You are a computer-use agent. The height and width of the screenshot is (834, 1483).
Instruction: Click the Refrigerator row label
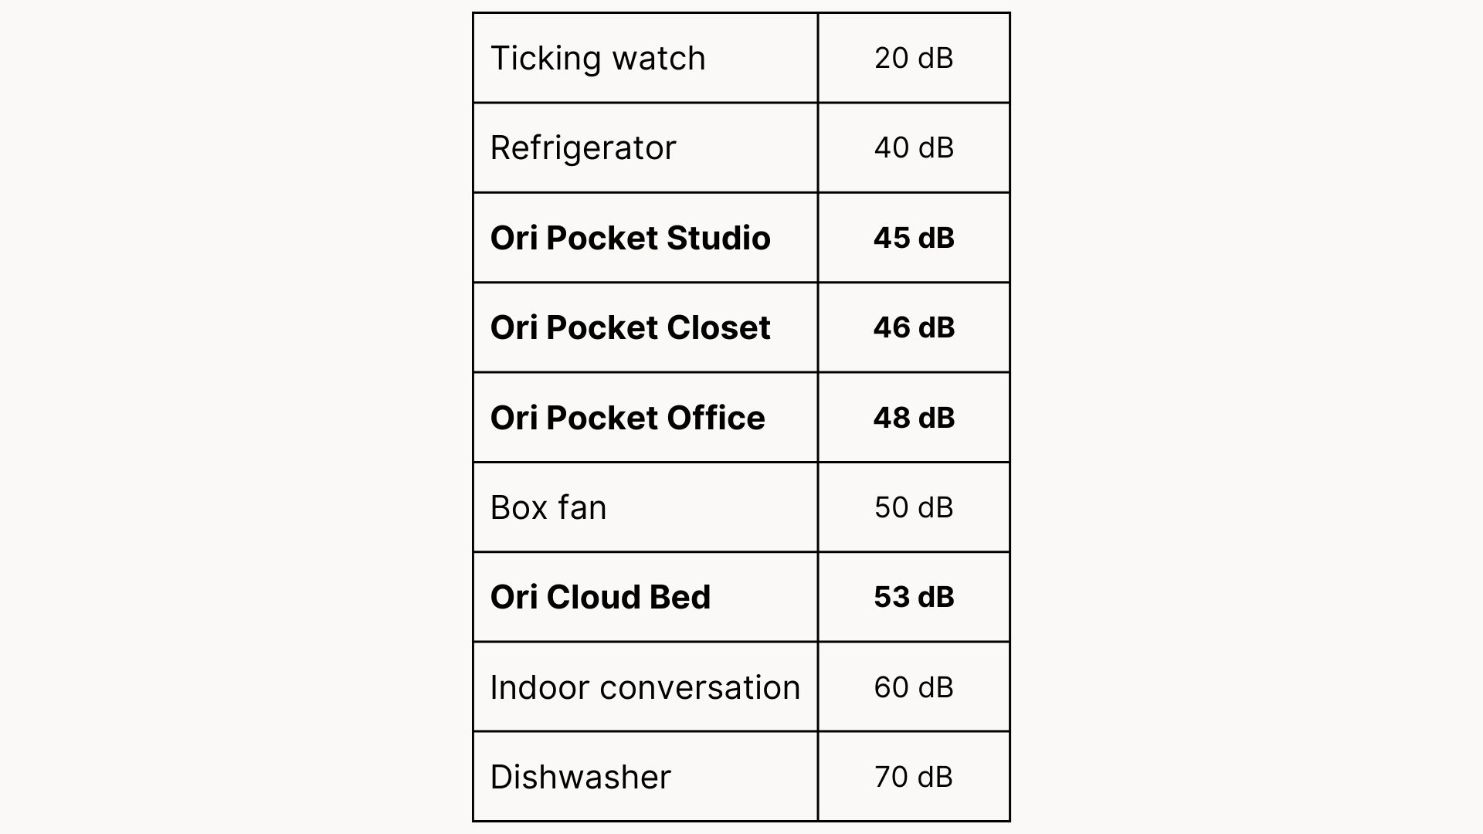[x=583, y=148]
